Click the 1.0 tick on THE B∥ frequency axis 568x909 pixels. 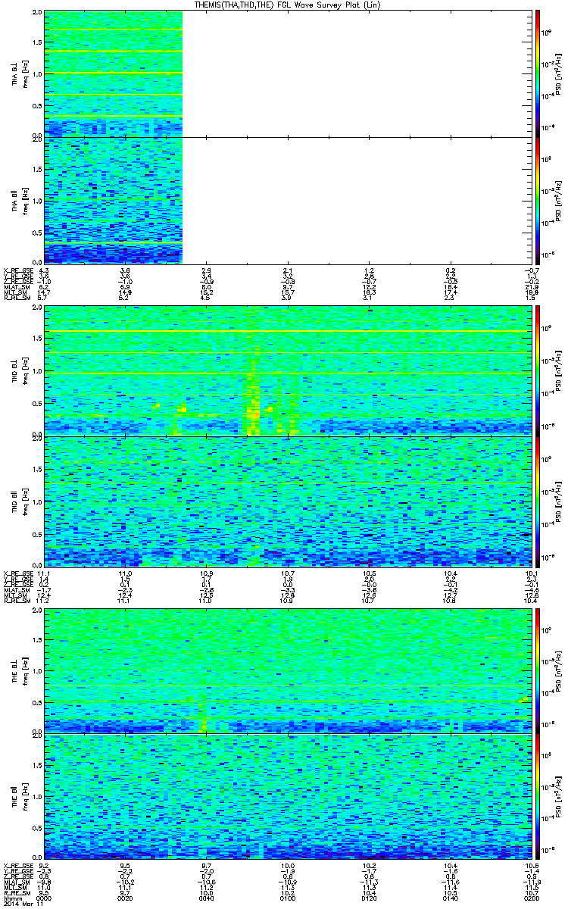[38, 797]
